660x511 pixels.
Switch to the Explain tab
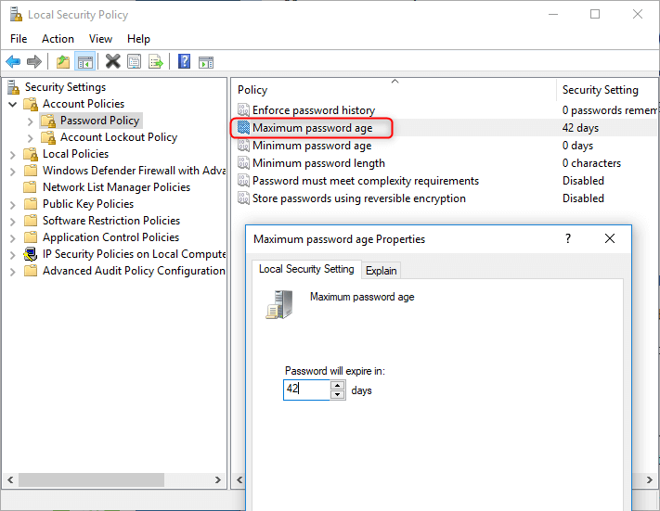[x=381, y=271]
